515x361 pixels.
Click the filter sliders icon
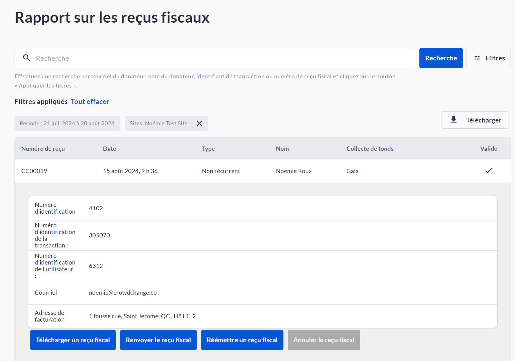click(x=477, y=58)
